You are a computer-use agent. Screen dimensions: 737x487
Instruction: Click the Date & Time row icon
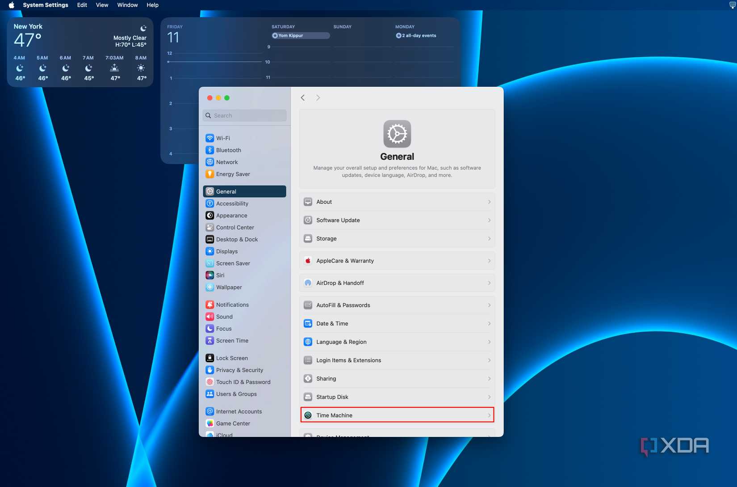pos(308,323)
